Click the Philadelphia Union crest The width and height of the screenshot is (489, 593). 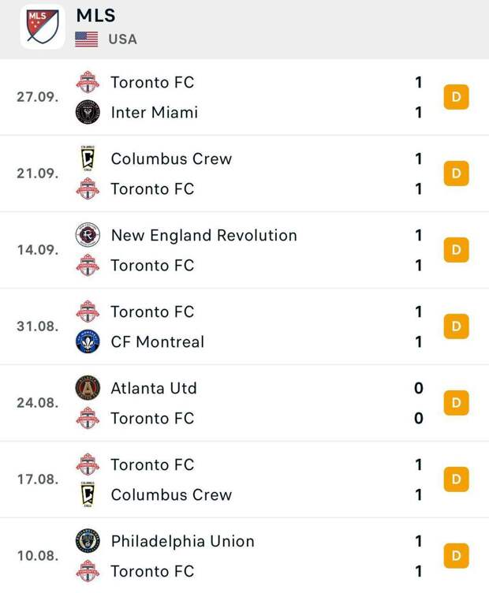coord(88,541)
